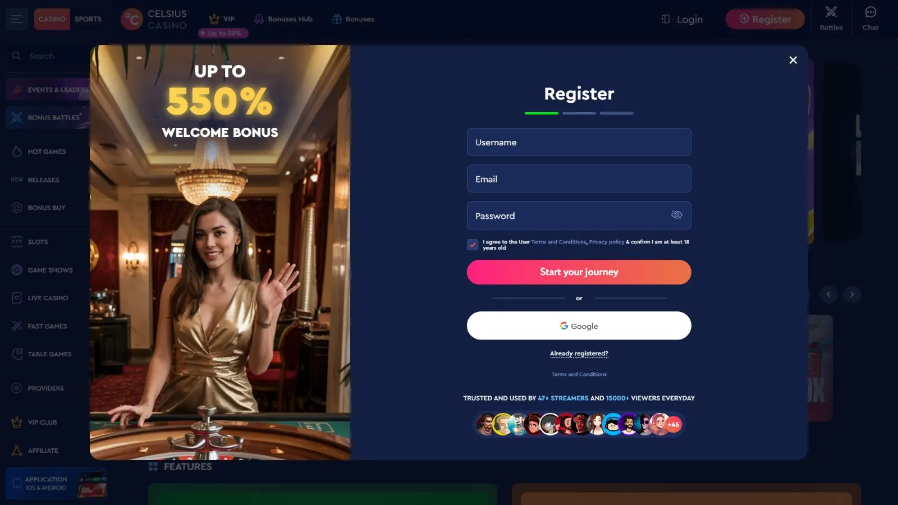Click the carousel previous arrow

pos(828,294)
